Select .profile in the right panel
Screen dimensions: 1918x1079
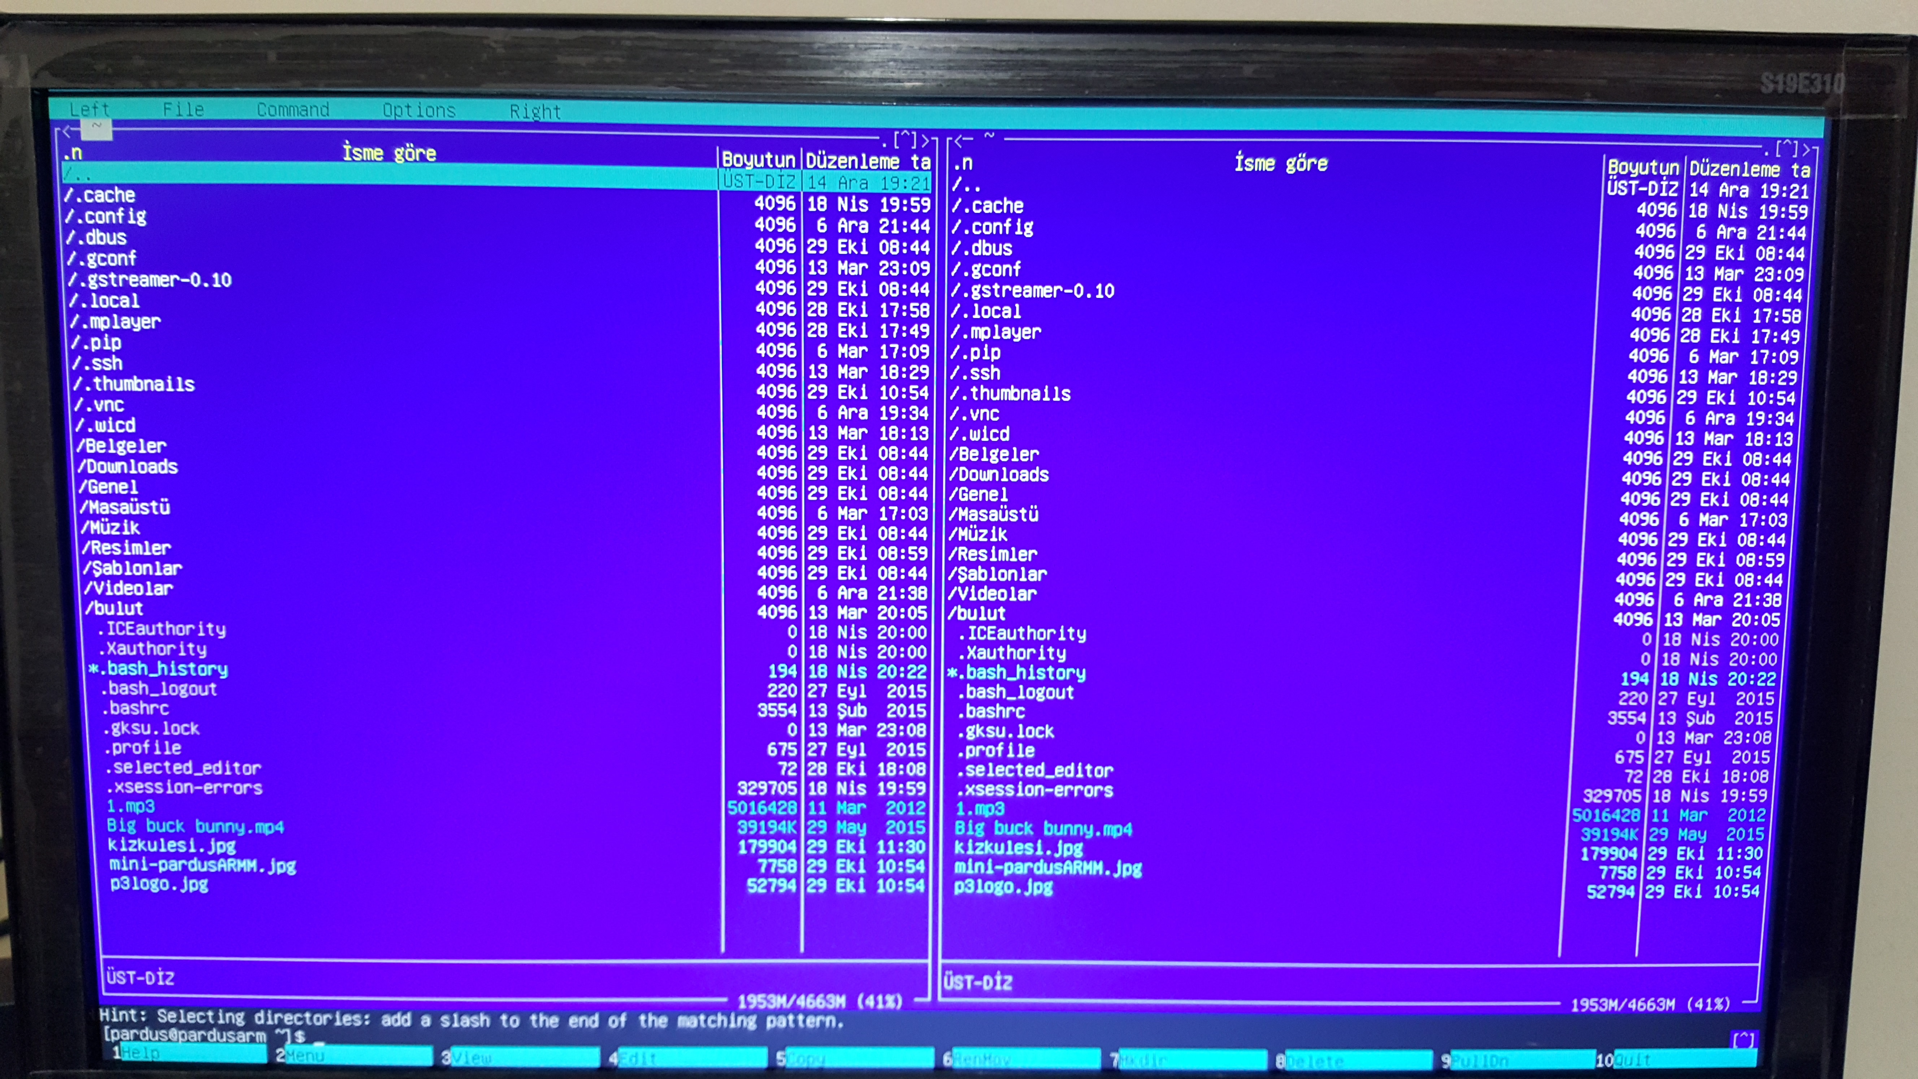[x=996, y=751]
